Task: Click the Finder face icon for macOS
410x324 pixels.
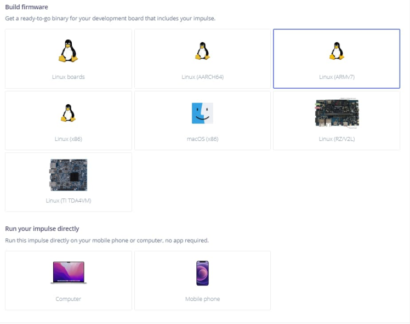Action: pos(202,113)
